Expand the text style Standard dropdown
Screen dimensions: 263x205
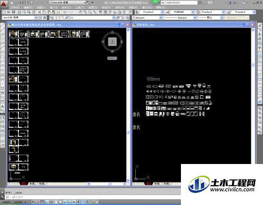point(162,12)
